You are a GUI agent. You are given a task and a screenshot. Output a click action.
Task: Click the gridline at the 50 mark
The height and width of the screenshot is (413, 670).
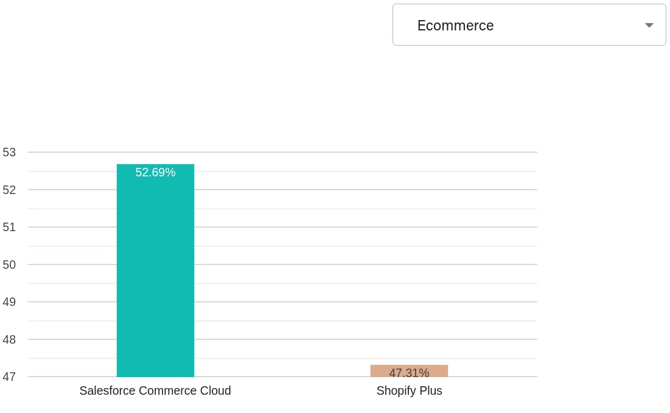[x=304, y=265]
